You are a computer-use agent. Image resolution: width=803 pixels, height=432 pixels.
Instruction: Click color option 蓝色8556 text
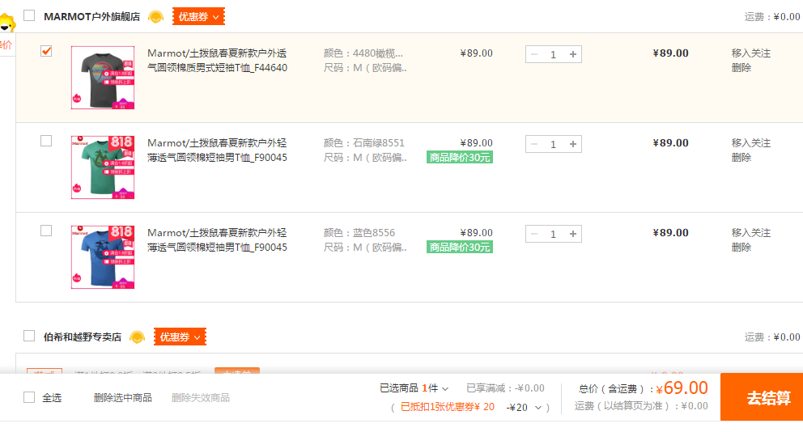[x=359, y=233]
